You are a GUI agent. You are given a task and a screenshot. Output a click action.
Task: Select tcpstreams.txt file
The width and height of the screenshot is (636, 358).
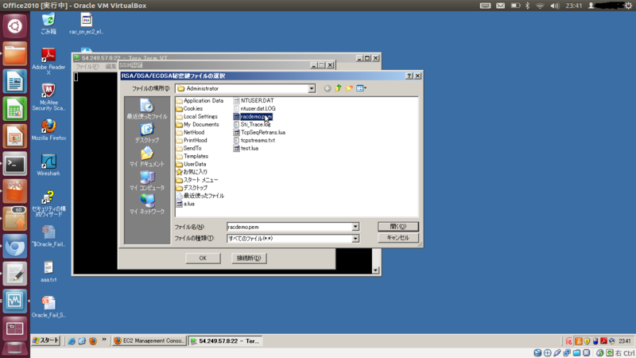(254, 141)
